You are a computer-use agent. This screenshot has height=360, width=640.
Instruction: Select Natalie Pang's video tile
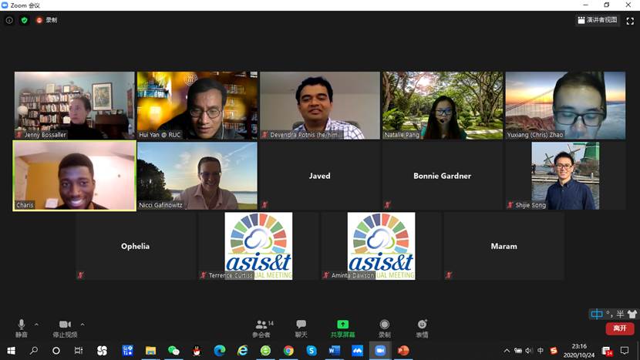point(443,106)
